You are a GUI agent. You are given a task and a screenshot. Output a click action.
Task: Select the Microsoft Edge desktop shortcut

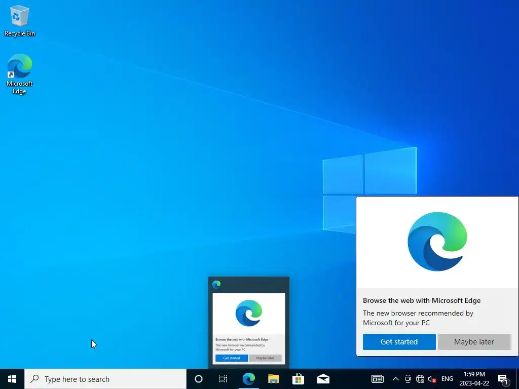20,74
